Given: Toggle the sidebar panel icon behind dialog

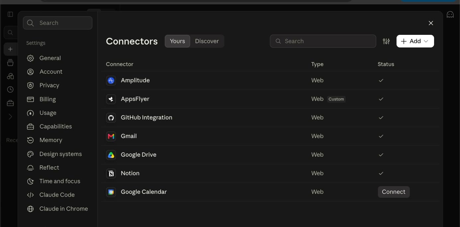Looking at the screenshot, I should point(10,14).
